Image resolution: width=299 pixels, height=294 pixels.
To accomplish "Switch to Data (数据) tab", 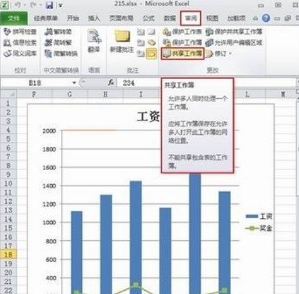I will [169, 19].
